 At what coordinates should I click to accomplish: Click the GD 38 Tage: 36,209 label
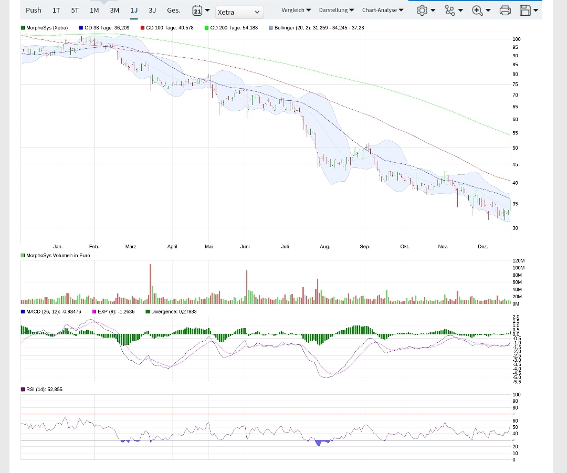tap(107, 27)
